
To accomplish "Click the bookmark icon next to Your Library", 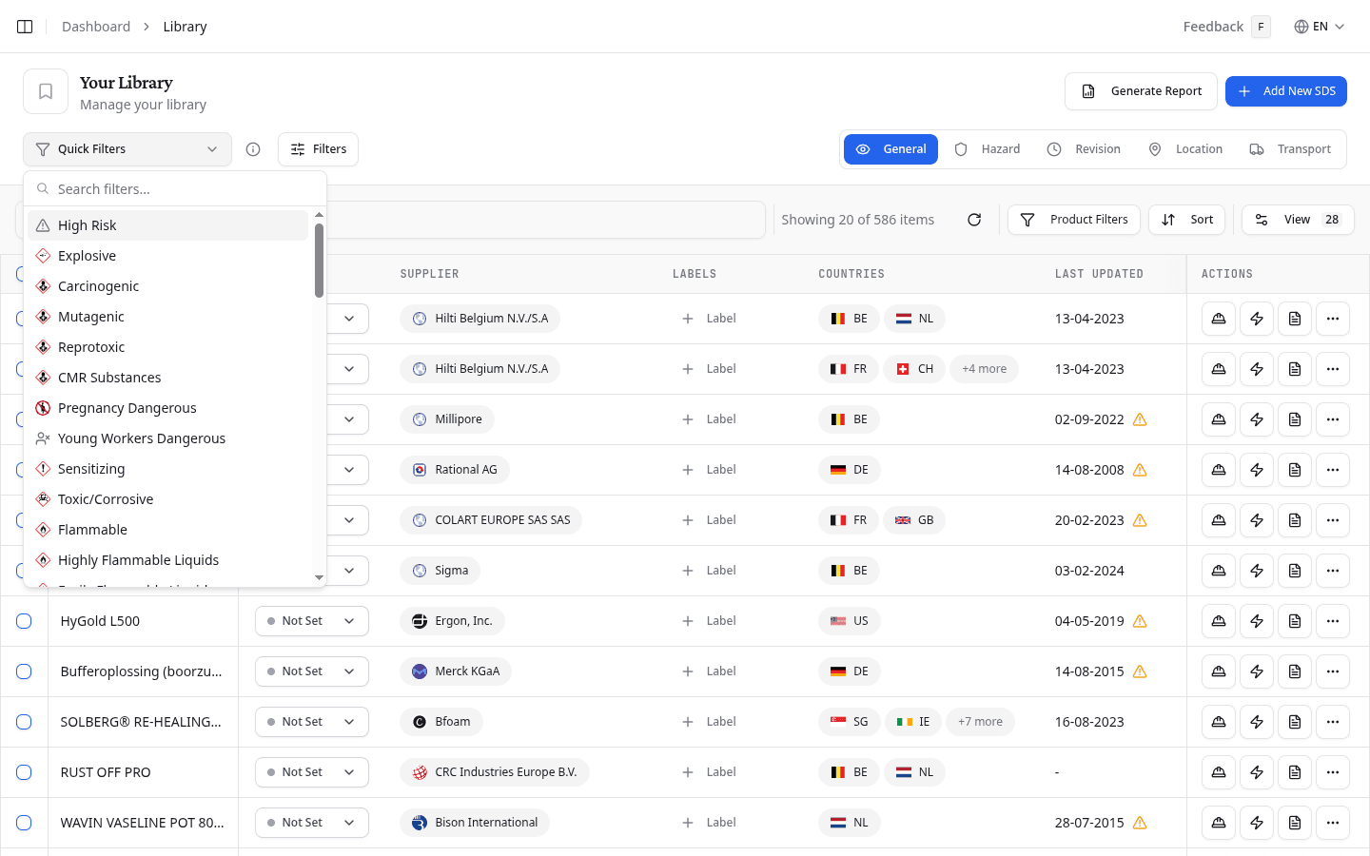I will click(45, 90).
